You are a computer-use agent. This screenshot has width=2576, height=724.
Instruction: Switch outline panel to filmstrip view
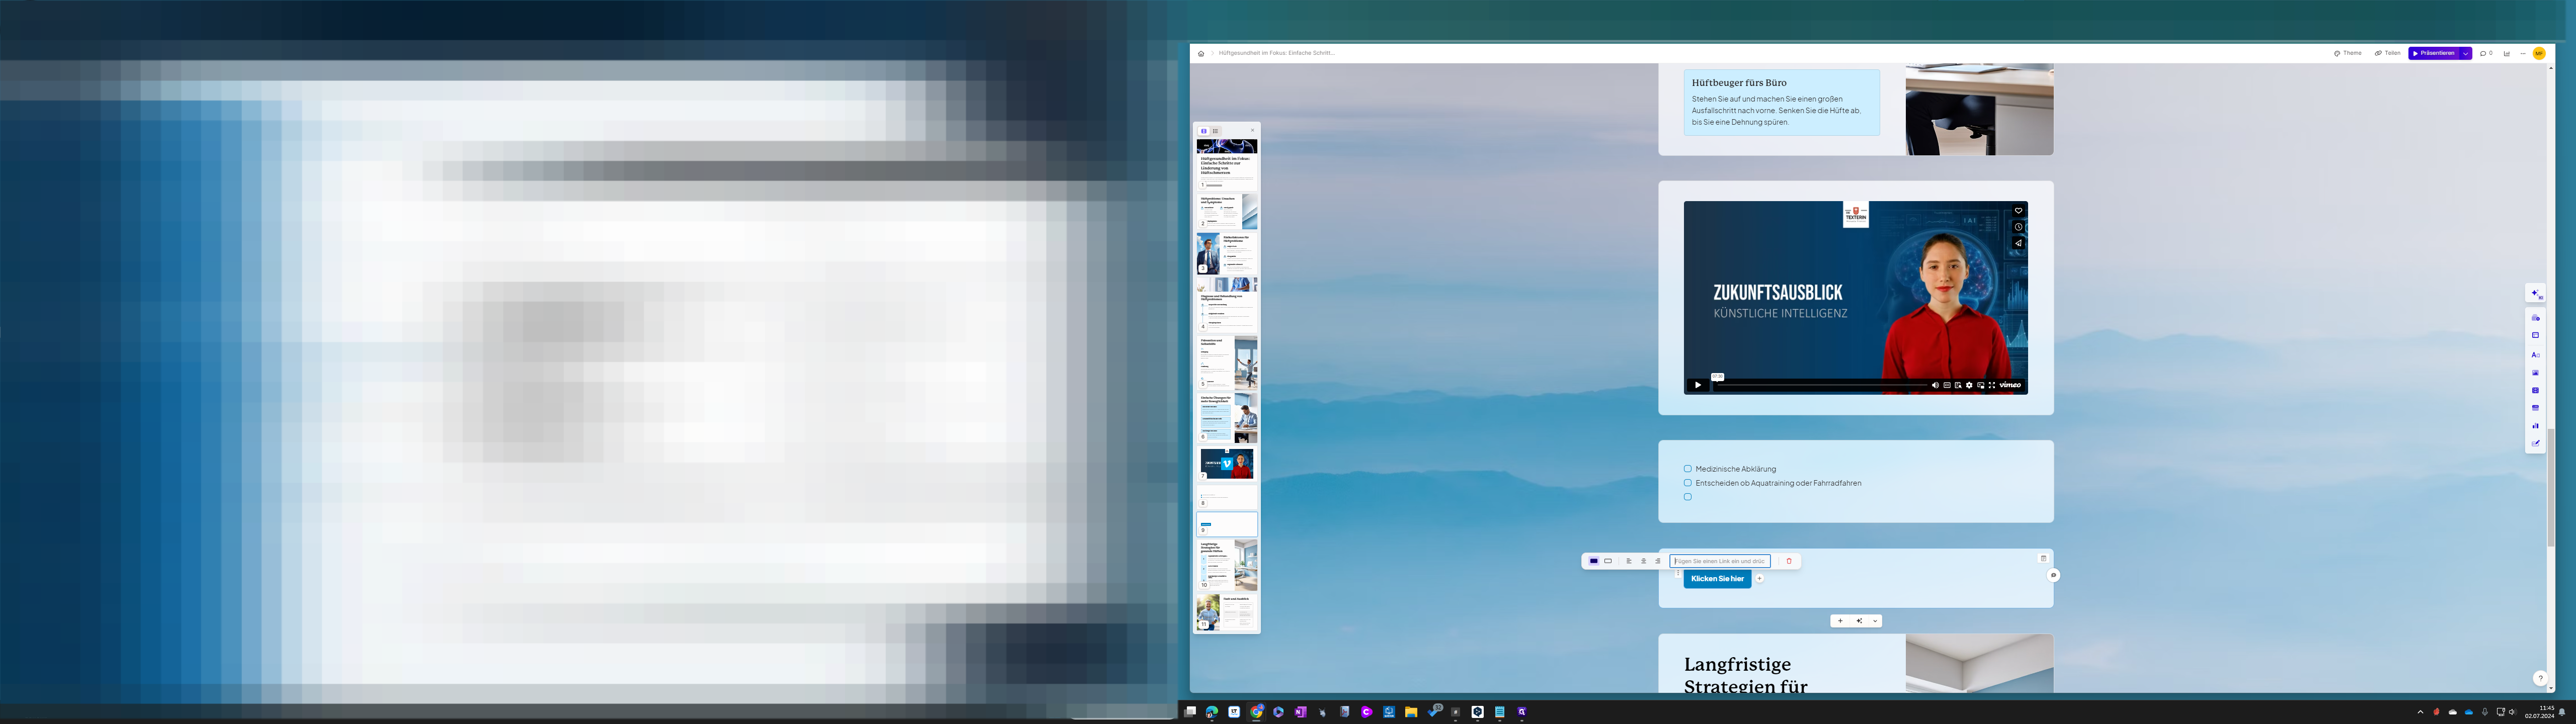[x=1204, y=131]
